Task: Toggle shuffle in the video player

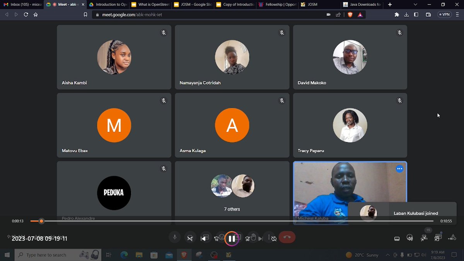Action: [x=190, y=239]
